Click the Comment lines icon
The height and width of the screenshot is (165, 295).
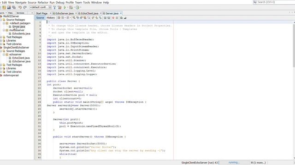[121, 18]
